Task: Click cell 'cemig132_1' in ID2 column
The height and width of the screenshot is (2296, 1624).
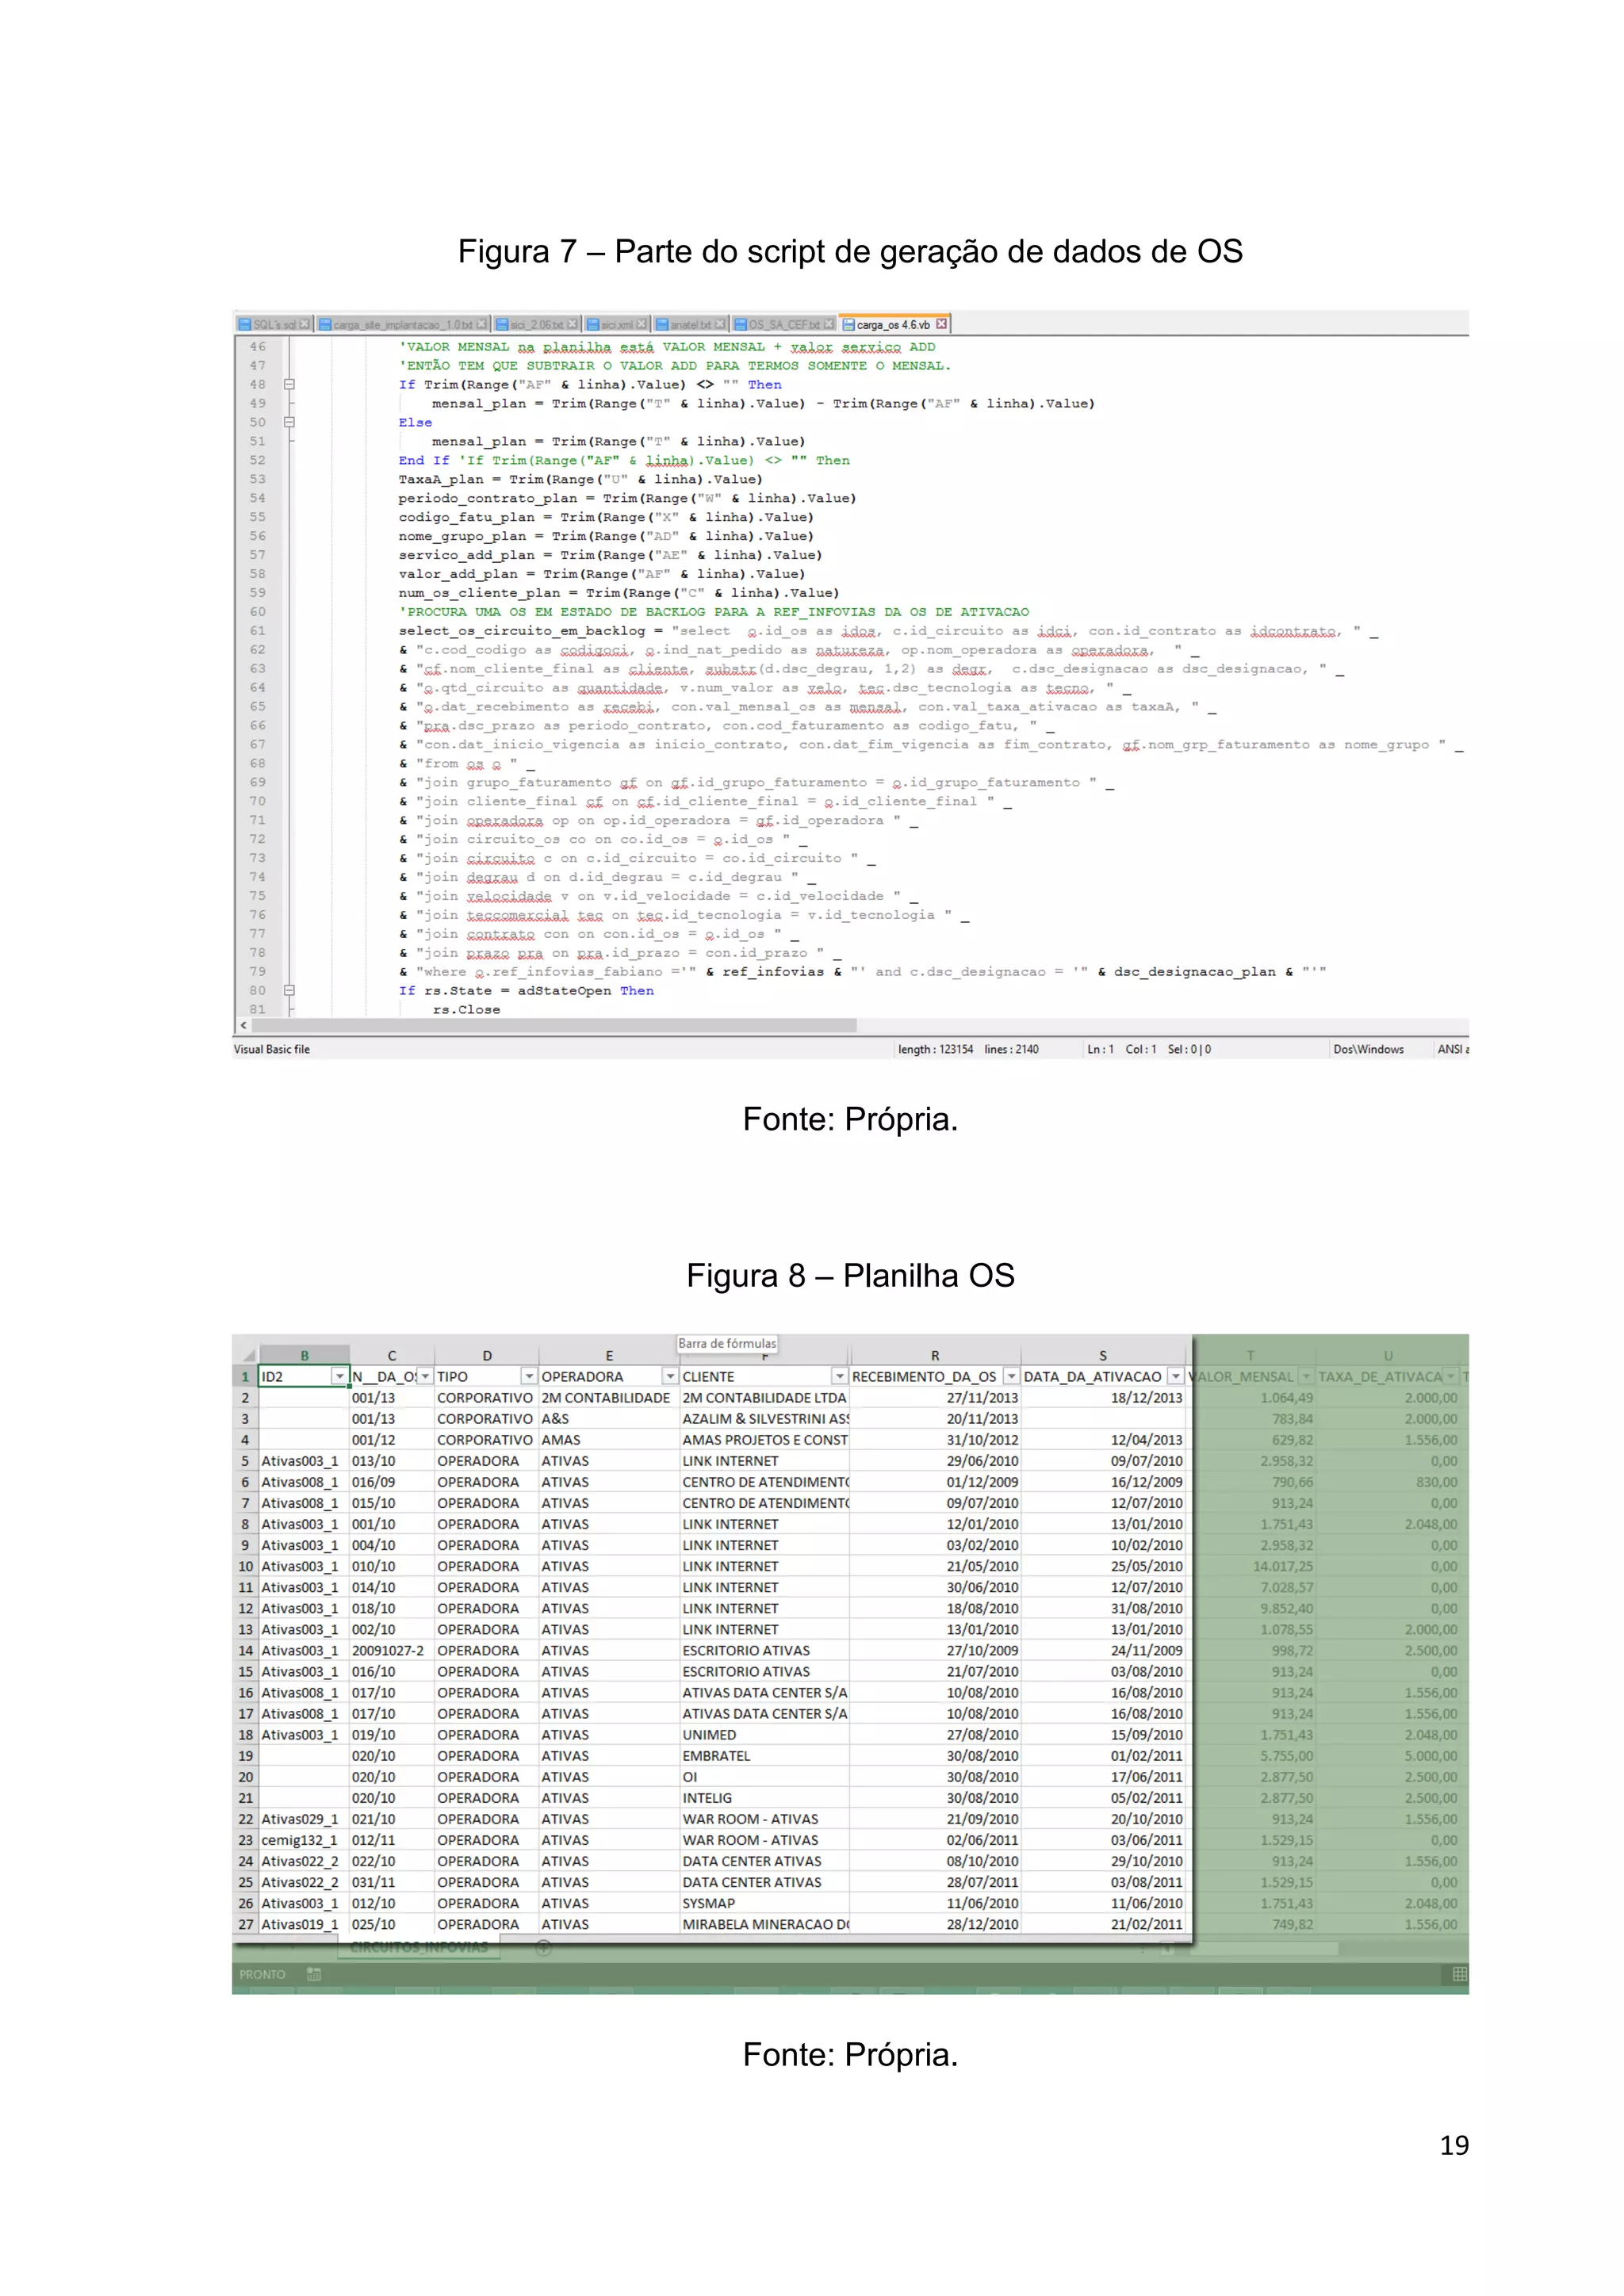Action: (304, 1841)
